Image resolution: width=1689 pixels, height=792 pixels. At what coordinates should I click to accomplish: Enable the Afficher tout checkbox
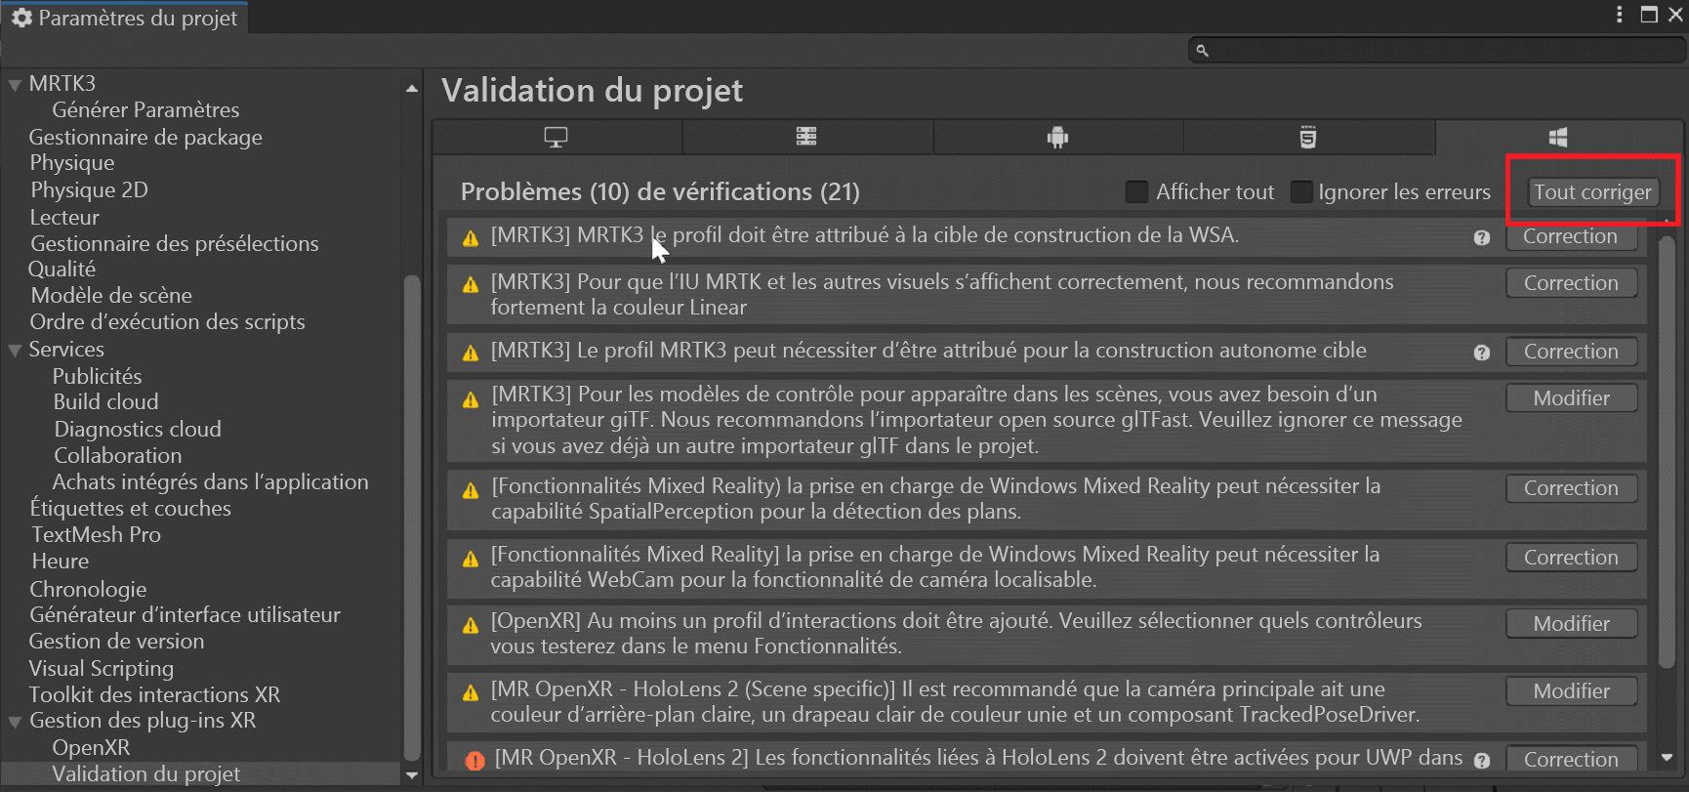pos(1136,191)
